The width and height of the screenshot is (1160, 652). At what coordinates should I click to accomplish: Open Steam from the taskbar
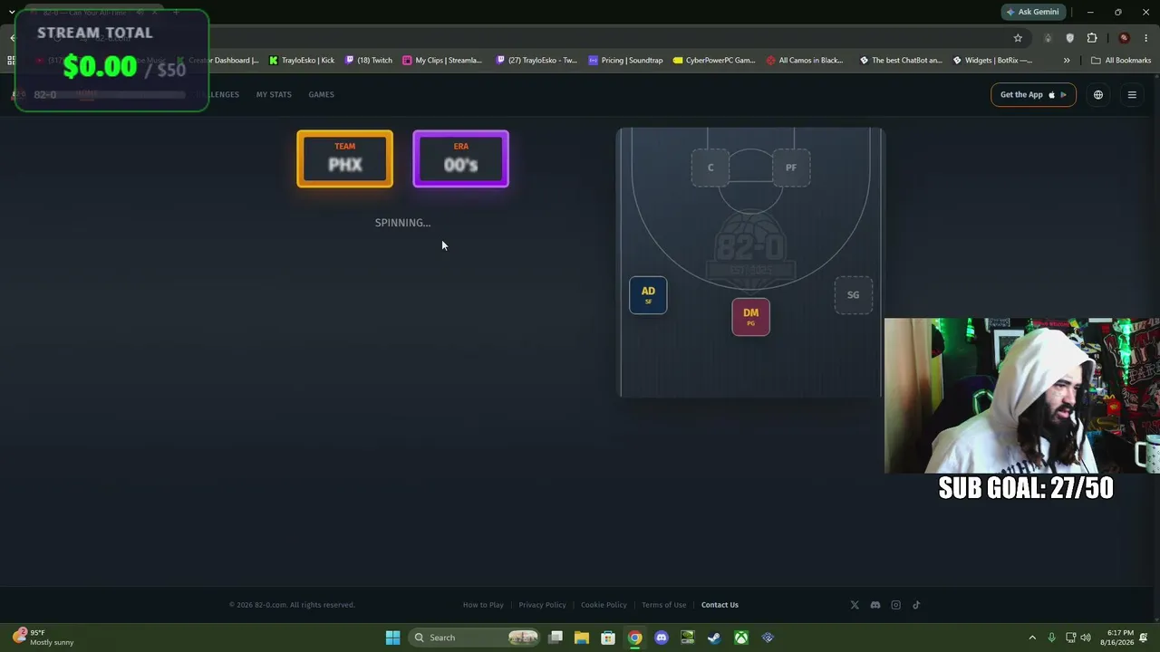pyautogui.click(x=714, y=638)
